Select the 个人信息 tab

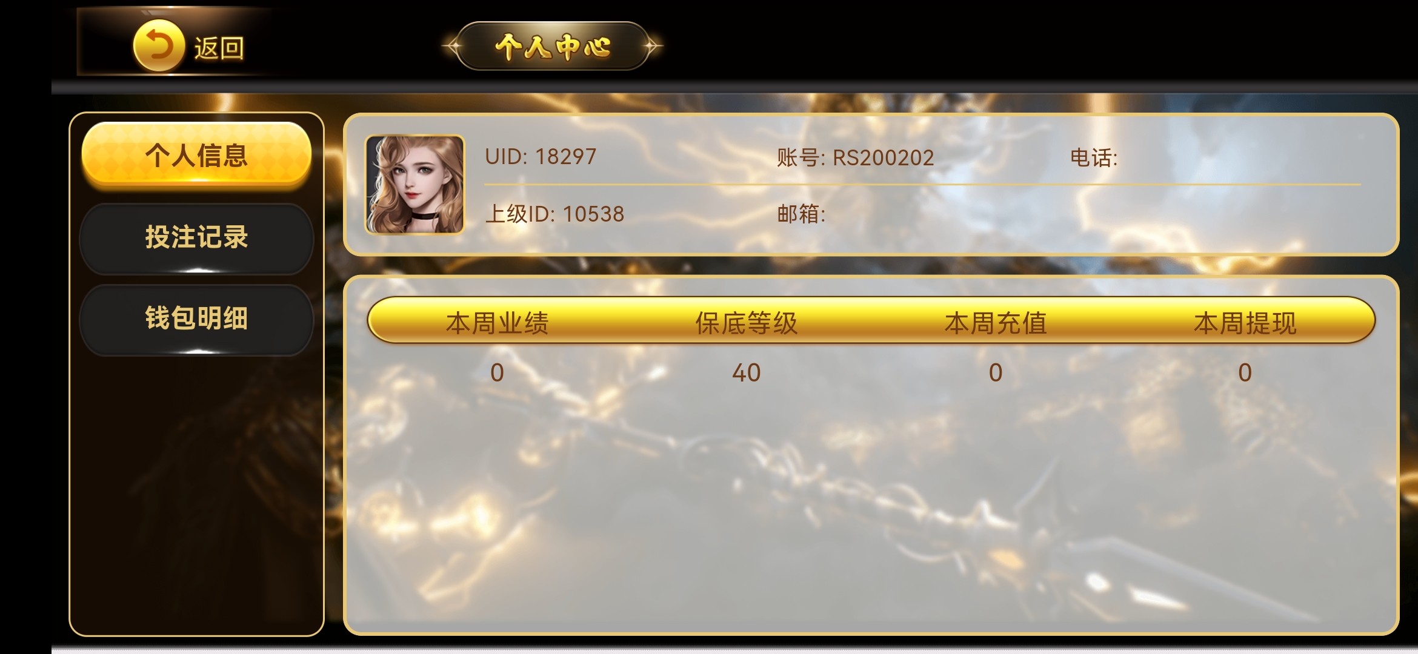click(x=196, y=155)
